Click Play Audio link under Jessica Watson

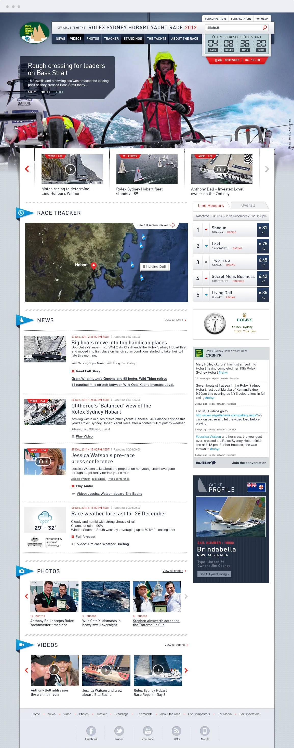(84, 486)
